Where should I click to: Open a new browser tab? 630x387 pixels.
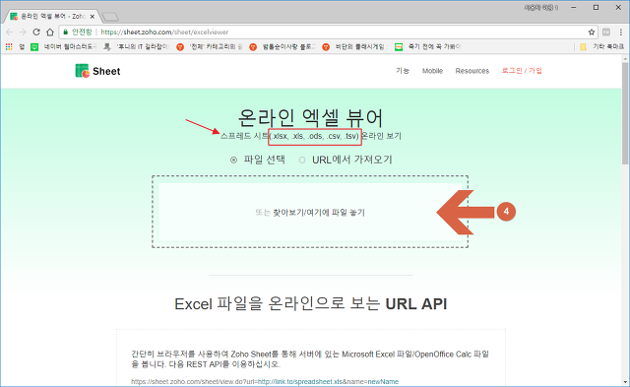point(109,17)
